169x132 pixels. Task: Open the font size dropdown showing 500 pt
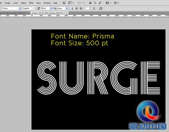51,8
